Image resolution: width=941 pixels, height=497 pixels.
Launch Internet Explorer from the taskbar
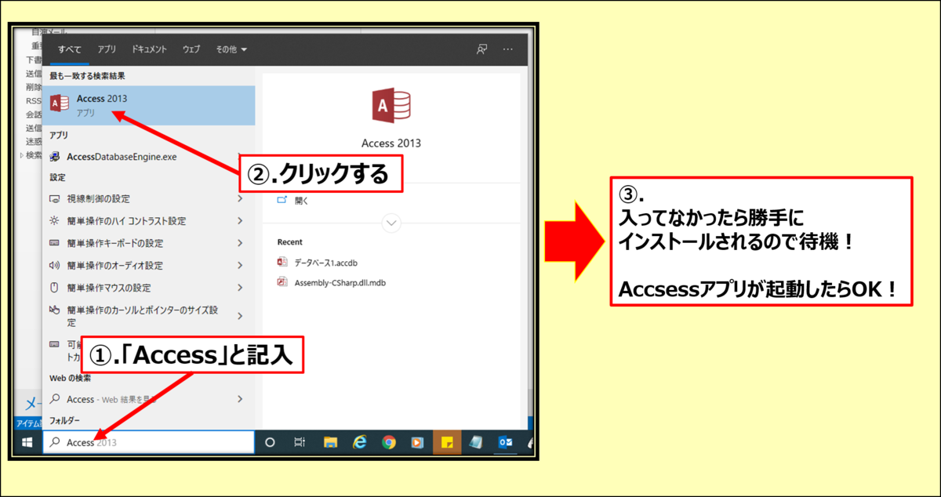click(360, 442)
